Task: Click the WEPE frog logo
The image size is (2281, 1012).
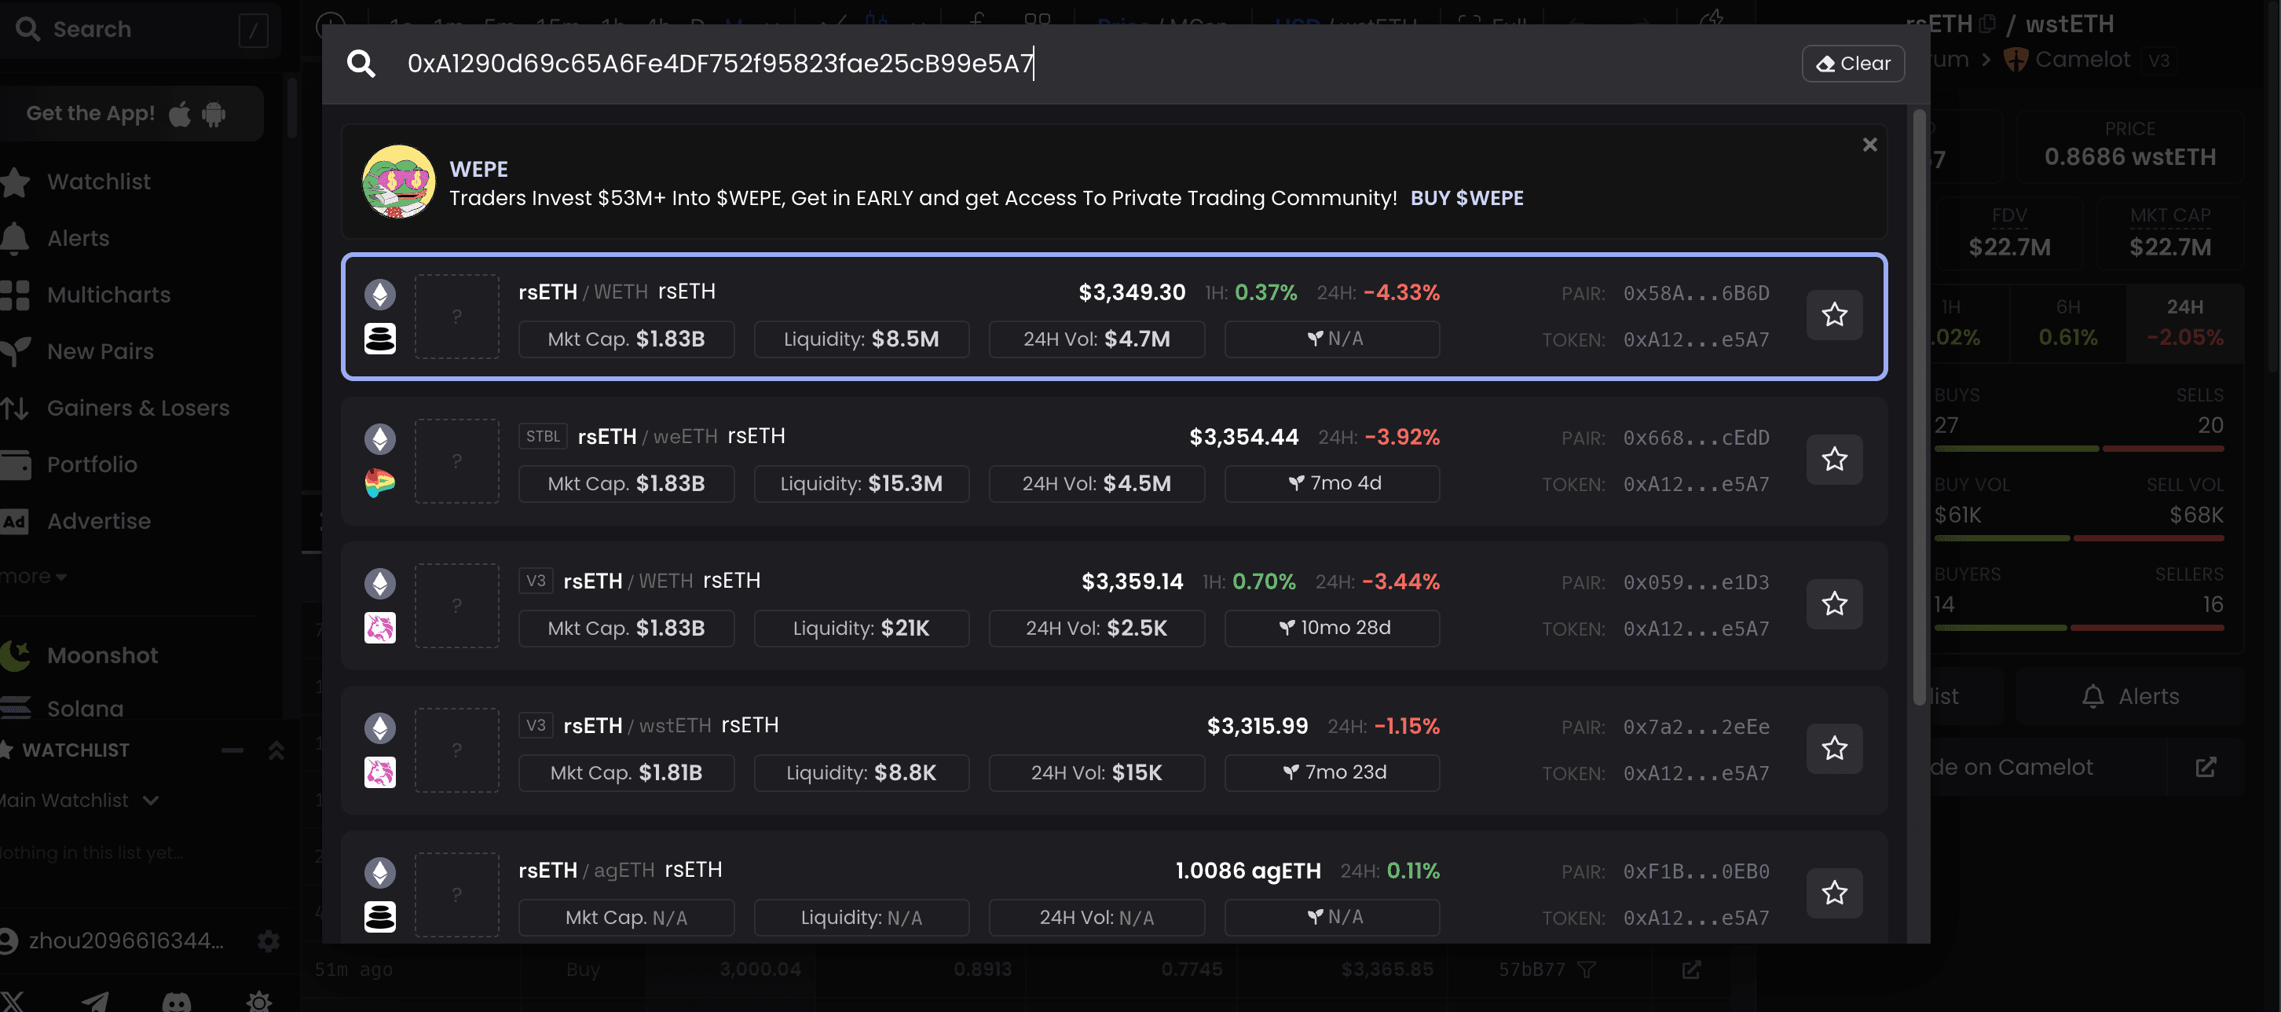Action: pyautogui.click(x=398, y=181)
